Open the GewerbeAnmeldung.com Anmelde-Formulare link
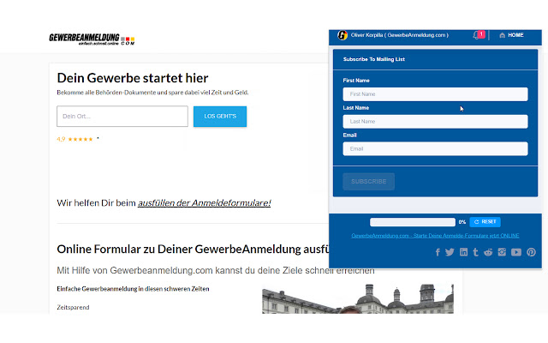The width and height of the screenshot is (548, 343). pos(435,236)
